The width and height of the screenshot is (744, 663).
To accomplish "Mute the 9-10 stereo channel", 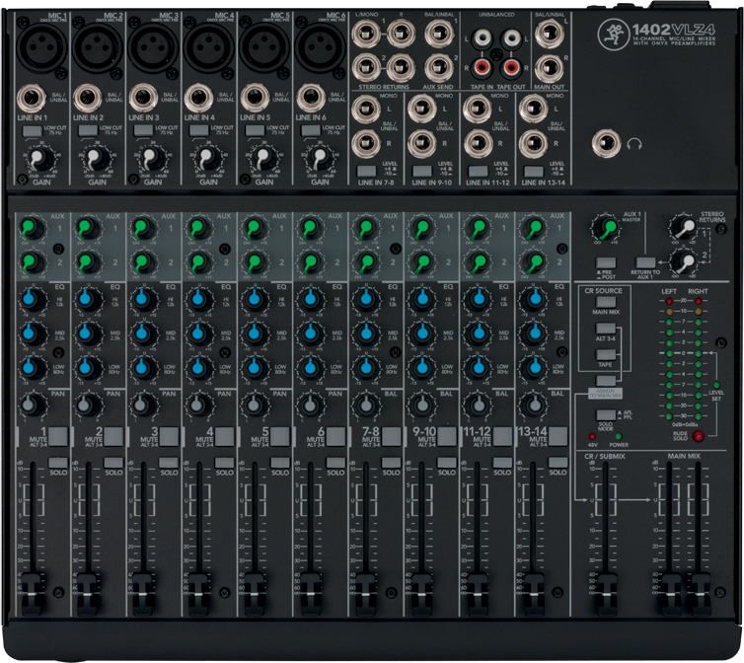I will pyautogui.click(x=447, y=435).
